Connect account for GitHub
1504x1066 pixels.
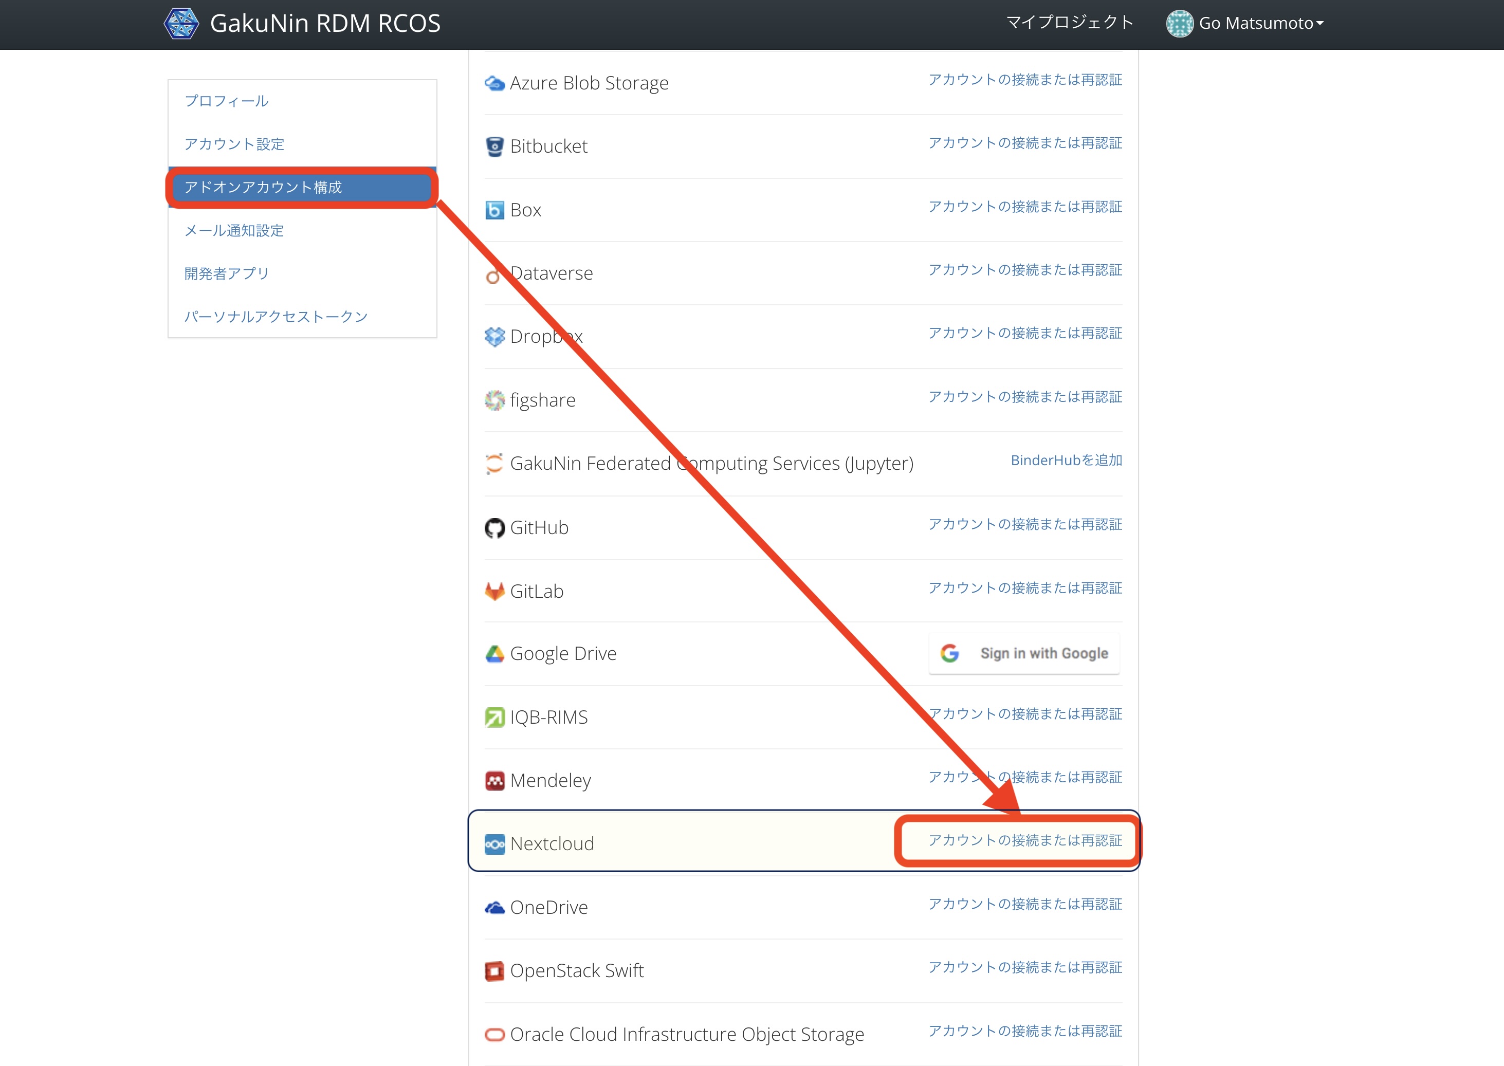click(x=1025, y=524)
